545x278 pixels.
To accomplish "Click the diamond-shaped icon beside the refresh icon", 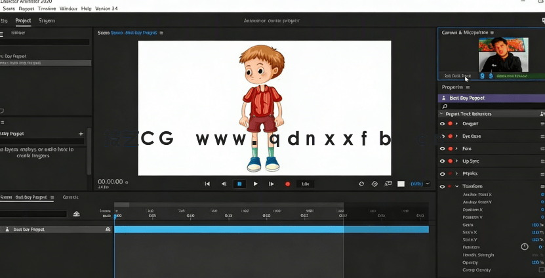I will [x=374, y=184].
